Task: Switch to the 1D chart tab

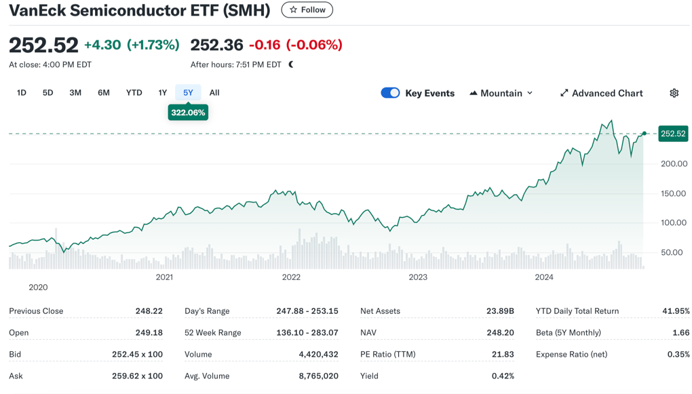Action: pos(21,93)
